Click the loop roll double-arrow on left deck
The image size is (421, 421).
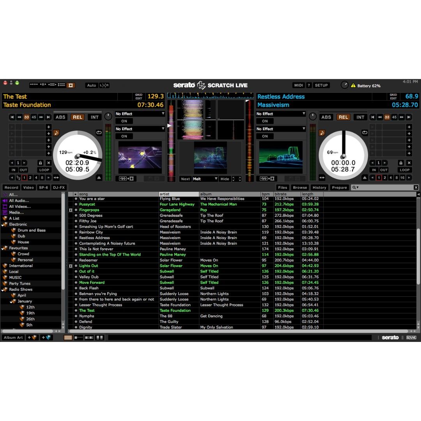(x=56, y=177)
